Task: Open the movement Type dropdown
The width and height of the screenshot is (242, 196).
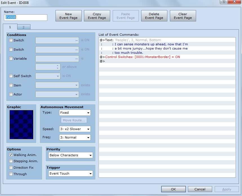Action: click(x=75, y=113)
